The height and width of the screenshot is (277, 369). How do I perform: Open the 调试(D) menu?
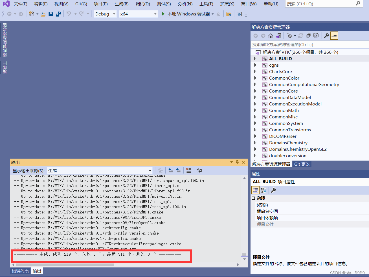[143, 4]
